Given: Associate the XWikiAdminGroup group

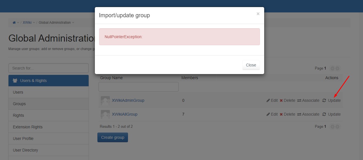Looking at the screenshot, I should tap(308, 100).
